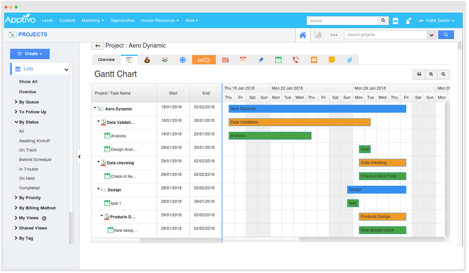Collapse the left sidebar panel arrow
The width and height of the screenshot is (469, 273).
(79, 156)
